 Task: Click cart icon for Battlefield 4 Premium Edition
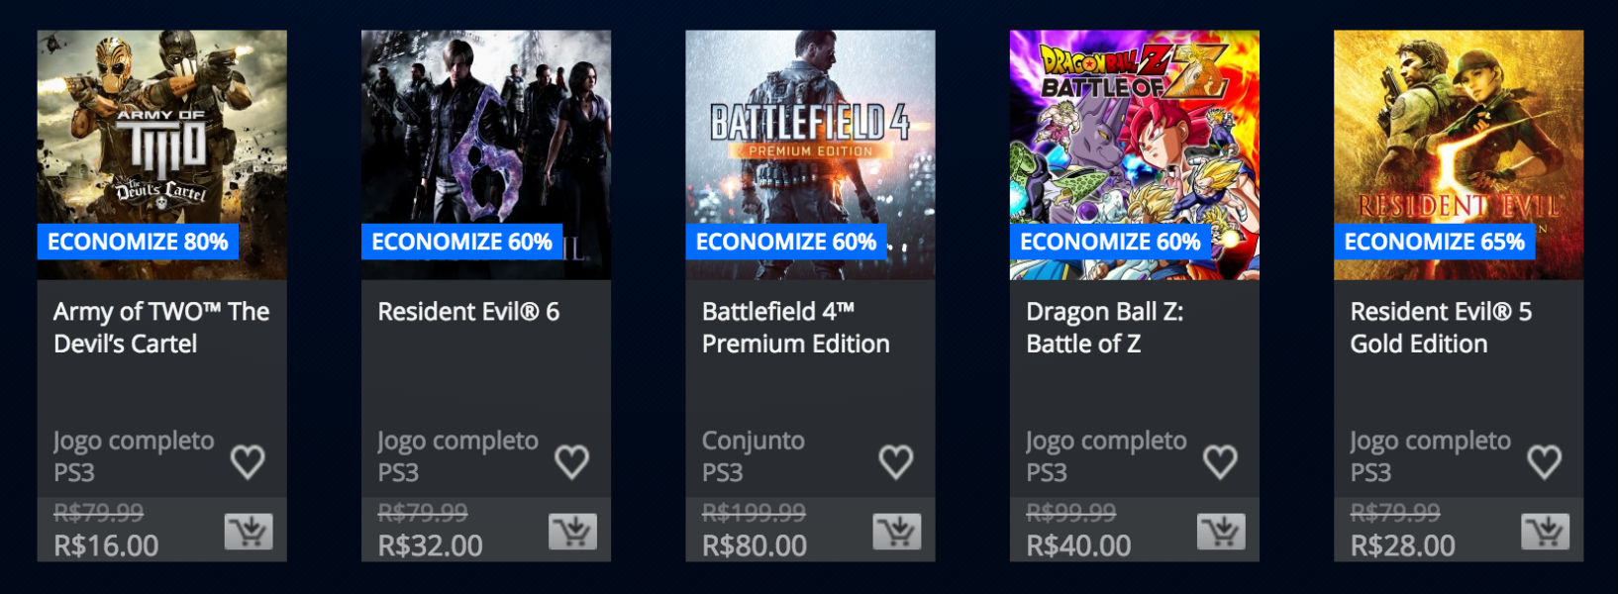click(897, 533)
